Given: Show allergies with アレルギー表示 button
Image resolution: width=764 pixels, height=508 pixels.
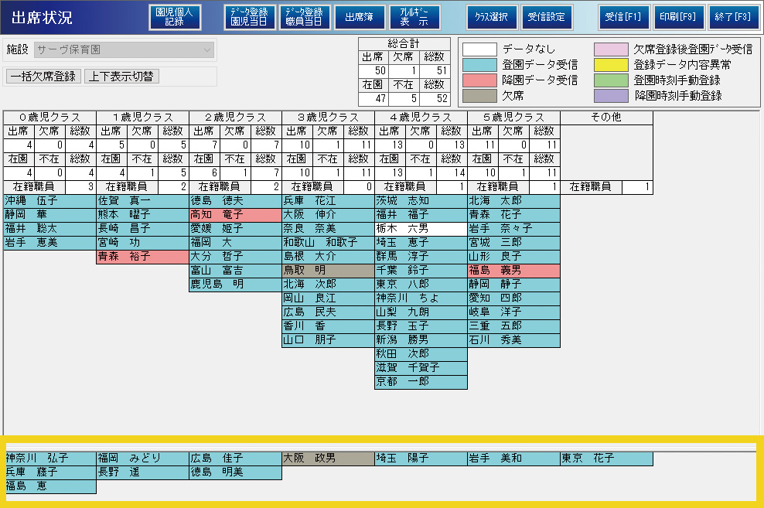Looking at the screenshot, I should [x=414, y=17].
